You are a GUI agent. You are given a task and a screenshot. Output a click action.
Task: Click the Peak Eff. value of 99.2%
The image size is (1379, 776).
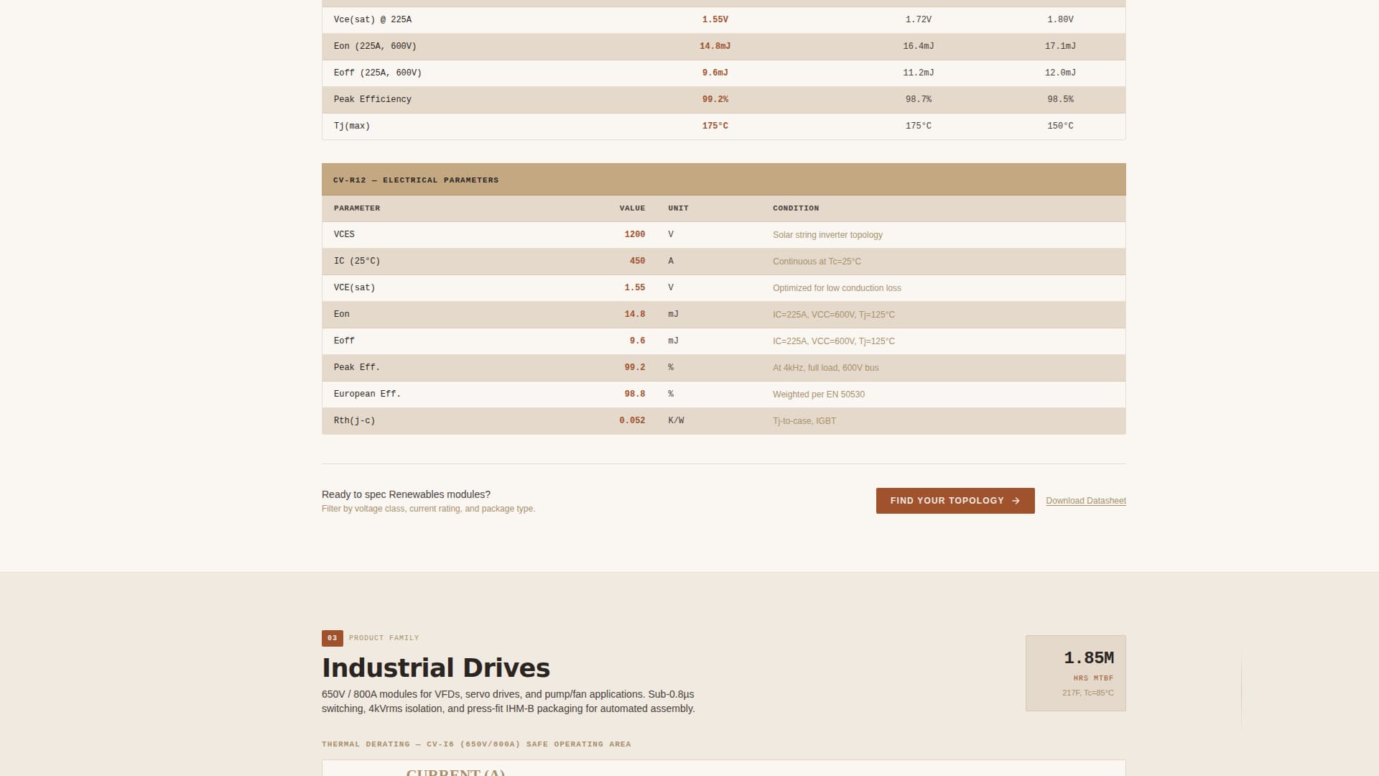(x=634, y=367)
